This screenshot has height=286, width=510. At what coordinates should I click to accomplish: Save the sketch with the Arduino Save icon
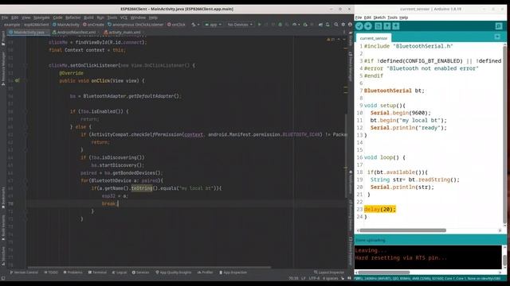(x=396, y=26)
